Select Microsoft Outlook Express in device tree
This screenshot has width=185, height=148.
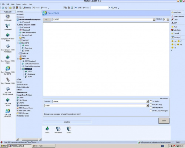tap(30, 20)
